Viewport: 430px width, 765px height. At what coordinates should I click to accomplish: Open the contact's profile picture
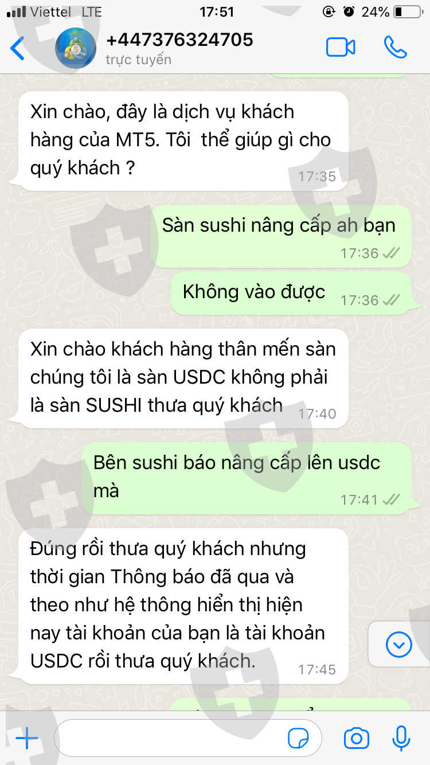(76, 48)
